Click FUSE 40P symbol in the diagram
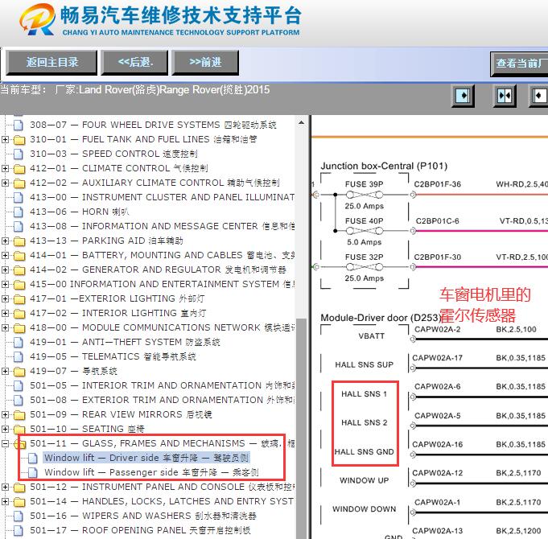The width and height of the screenshot is (548, 539). 365,231
